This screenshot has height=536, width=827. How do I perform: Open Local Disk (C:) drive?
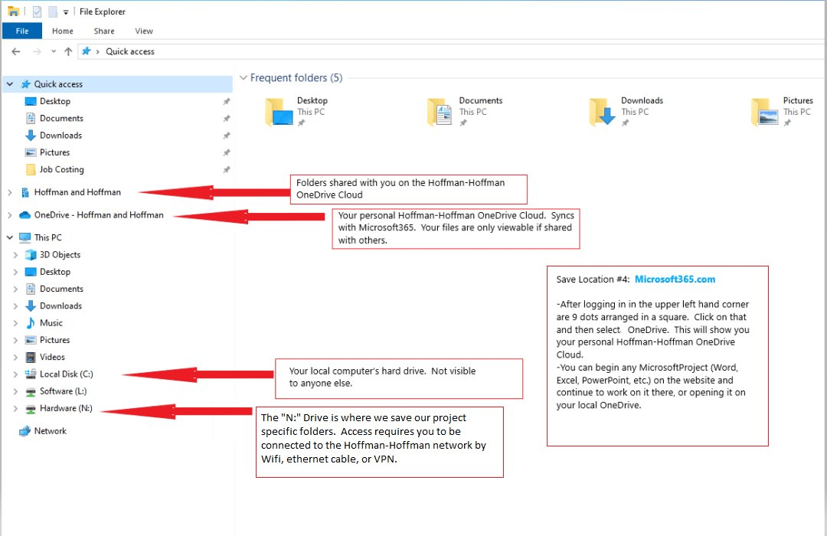click(66, 374)
